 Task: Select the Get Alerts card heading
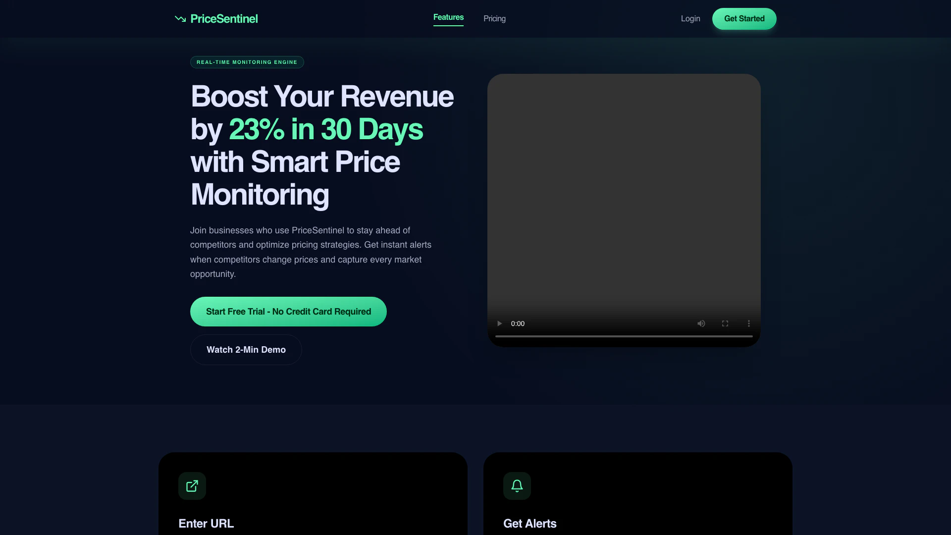tap(529, 524)
